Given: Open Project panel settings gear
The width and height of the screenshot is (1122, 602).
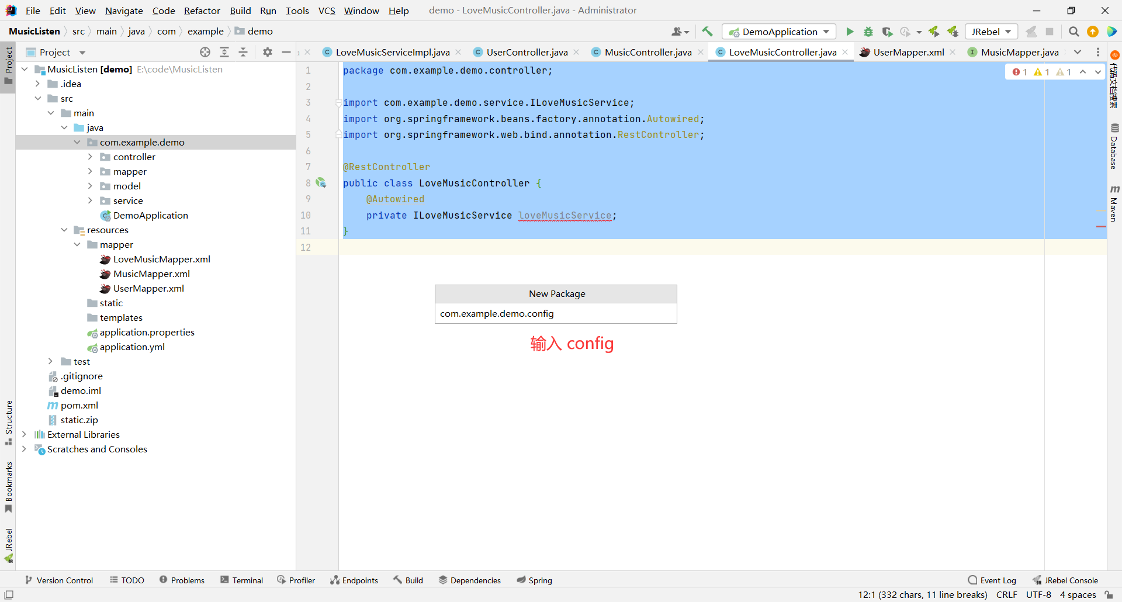Looking at the screenshot, I should [x=268, y=52].
